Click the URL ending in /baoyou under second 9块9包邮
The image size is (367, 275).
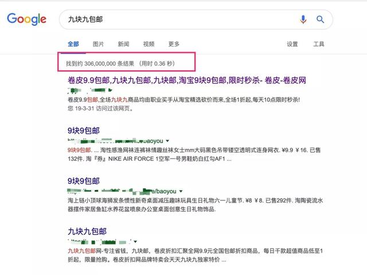point(122,191)
